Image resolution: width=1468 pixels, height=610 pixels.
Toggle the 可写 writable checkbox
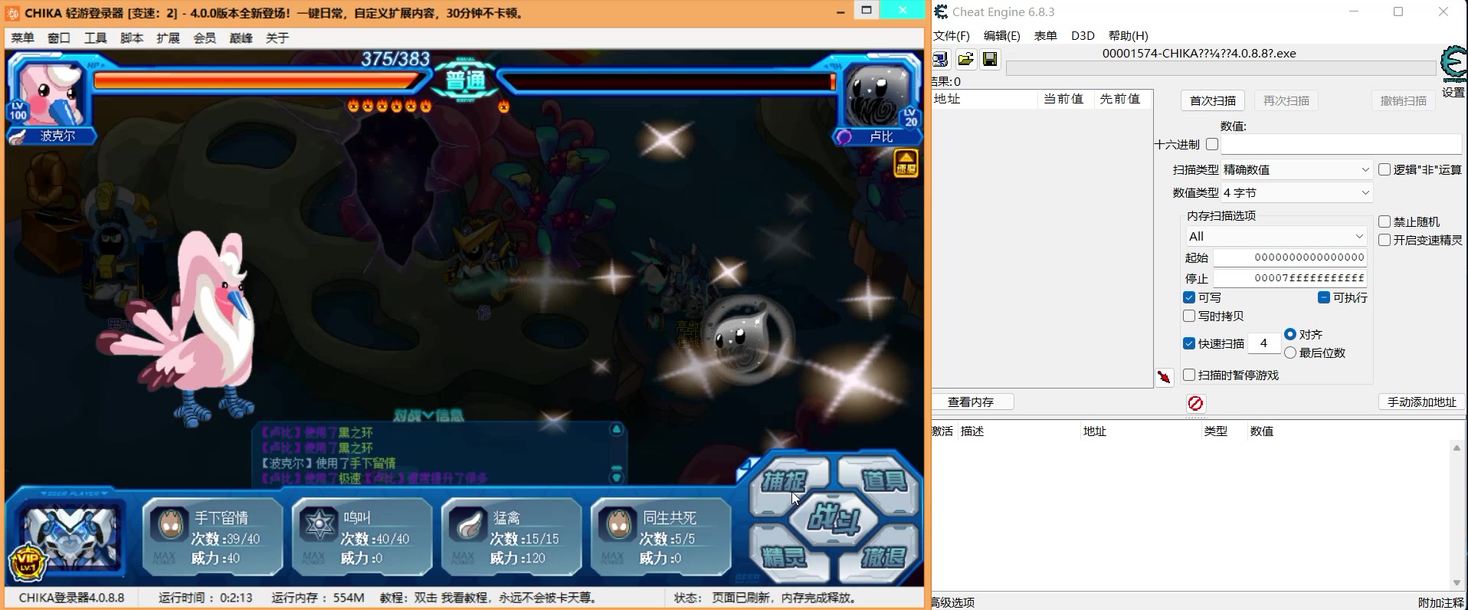pos(1189,297)
